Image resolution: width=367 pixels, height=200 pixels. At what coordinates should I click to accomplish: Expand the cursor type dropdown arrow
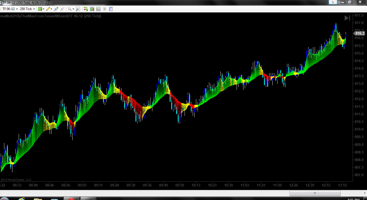pos(73,9)
